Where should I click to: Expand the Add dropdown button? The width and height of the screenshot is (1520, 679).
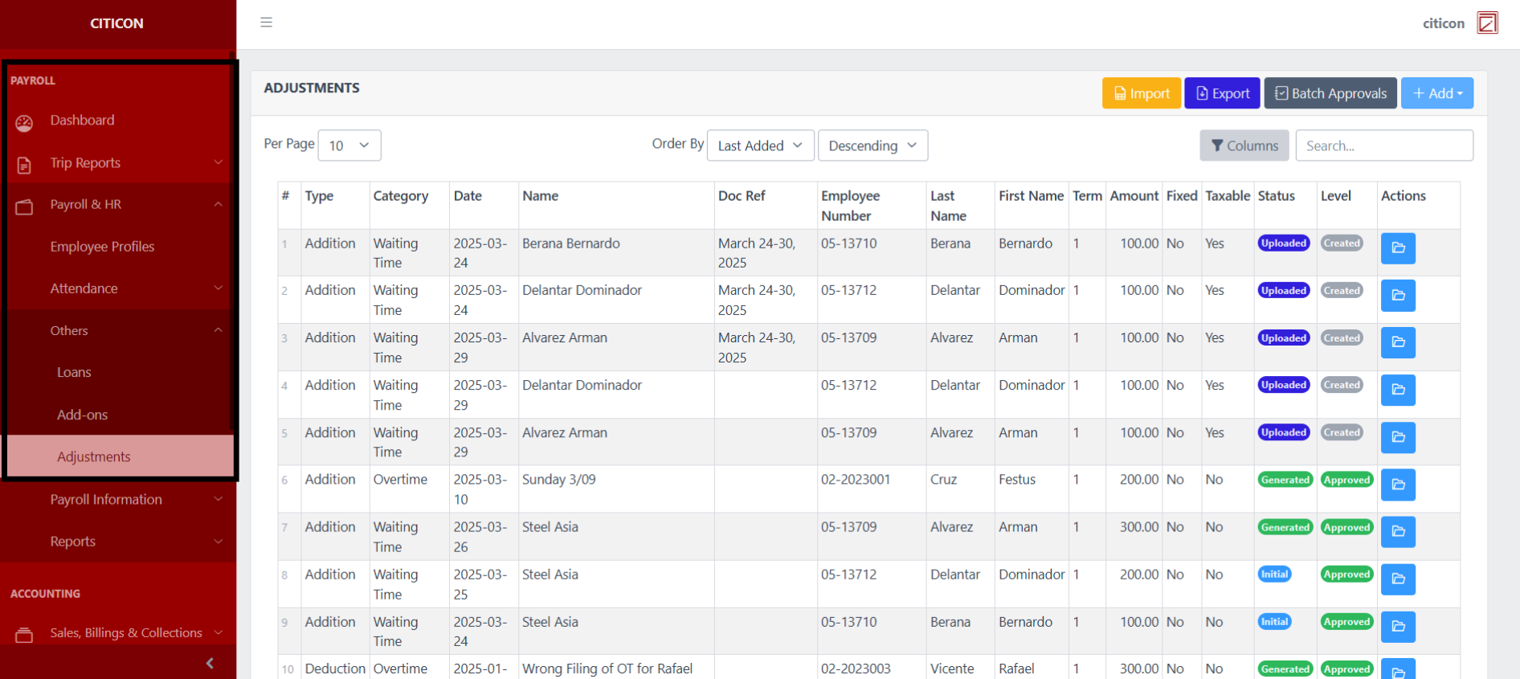(1436, 93)
